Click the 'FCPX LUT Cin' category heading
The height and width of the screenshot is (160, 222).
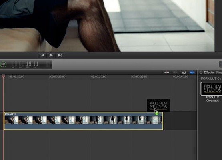click(x=211, y=78)
